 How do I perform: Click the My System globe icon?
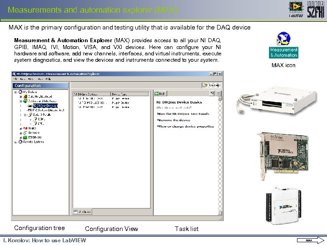pyautogui.click(x=20, y=92)
